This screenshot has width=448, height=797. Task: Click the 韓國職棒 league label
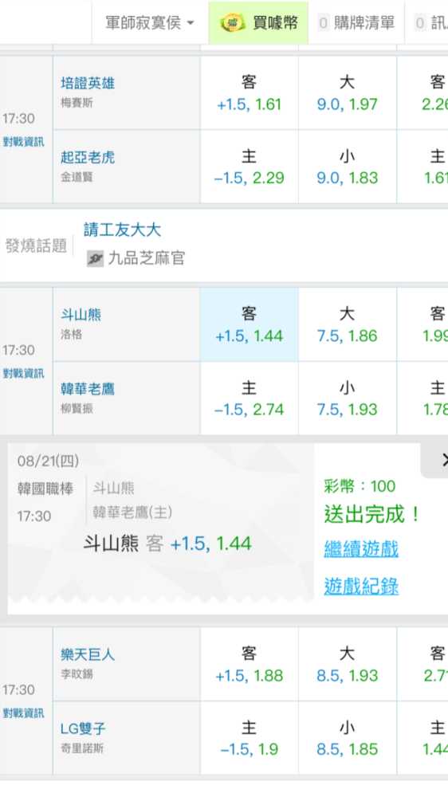(x=45, y=489)
